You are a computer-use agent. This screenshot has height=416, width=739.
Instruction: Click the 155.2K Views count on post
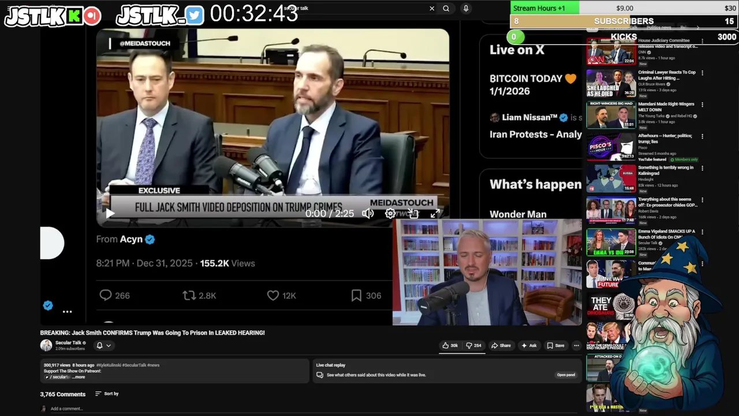pyautogui.click(x=227, y=263)
